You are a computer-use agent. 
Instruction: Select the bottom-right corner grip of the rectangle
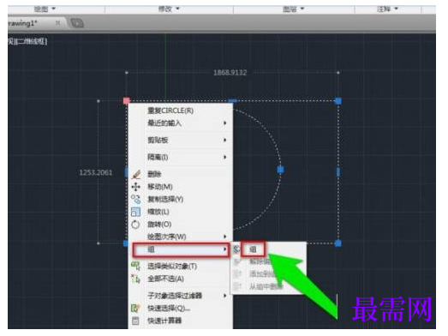click(338, 243)
